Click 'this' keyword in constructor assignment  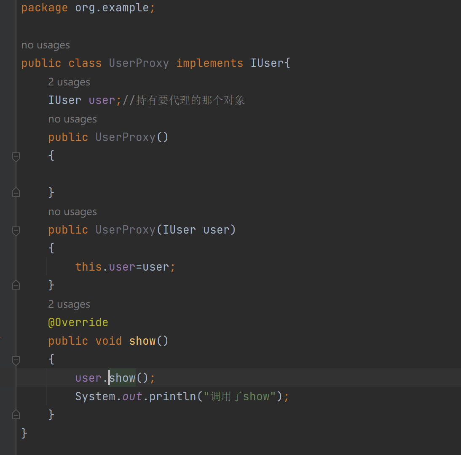point(88,267)
